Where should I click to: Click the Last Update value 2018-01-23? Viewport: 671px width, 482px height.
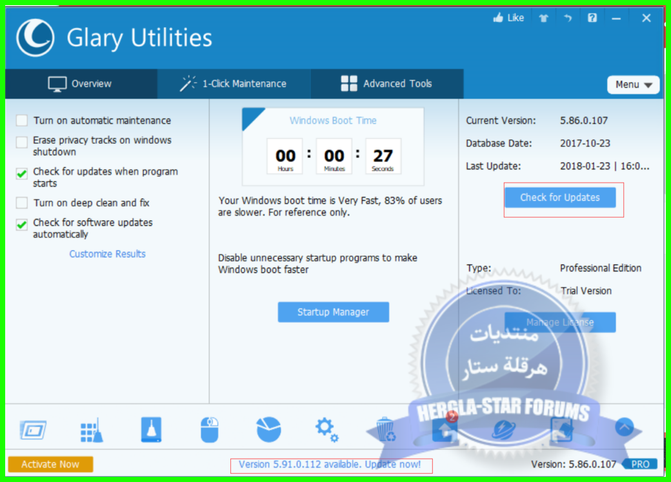coord(605,166)
